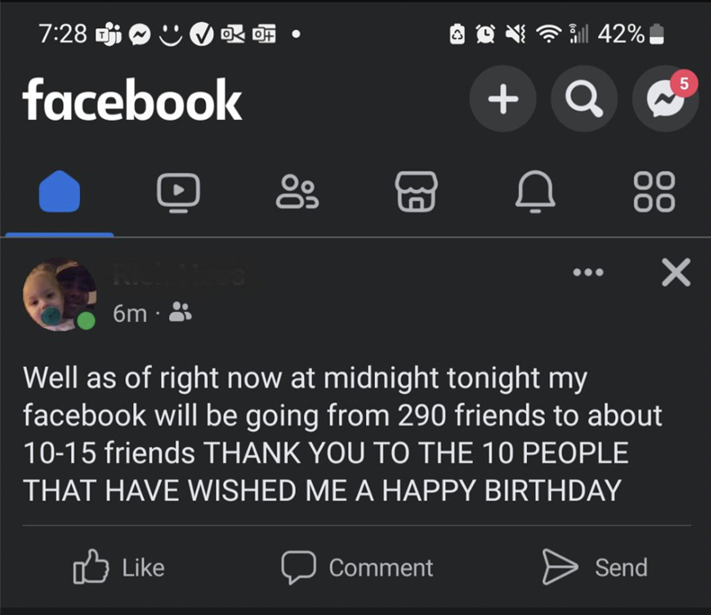The width and height of the screenshot is (711, 615).
Task: Open Messenger with 5 notifications
Action: coord(665,100)
